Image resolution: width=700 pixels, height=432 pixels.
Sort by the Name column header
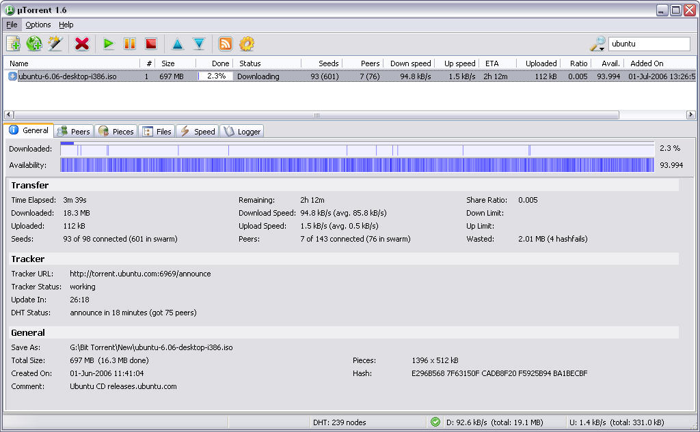point(71,63)
